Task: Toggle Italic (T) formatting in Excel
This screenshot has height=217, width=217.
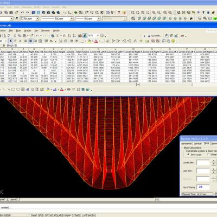Action: [x=15, y=41]
